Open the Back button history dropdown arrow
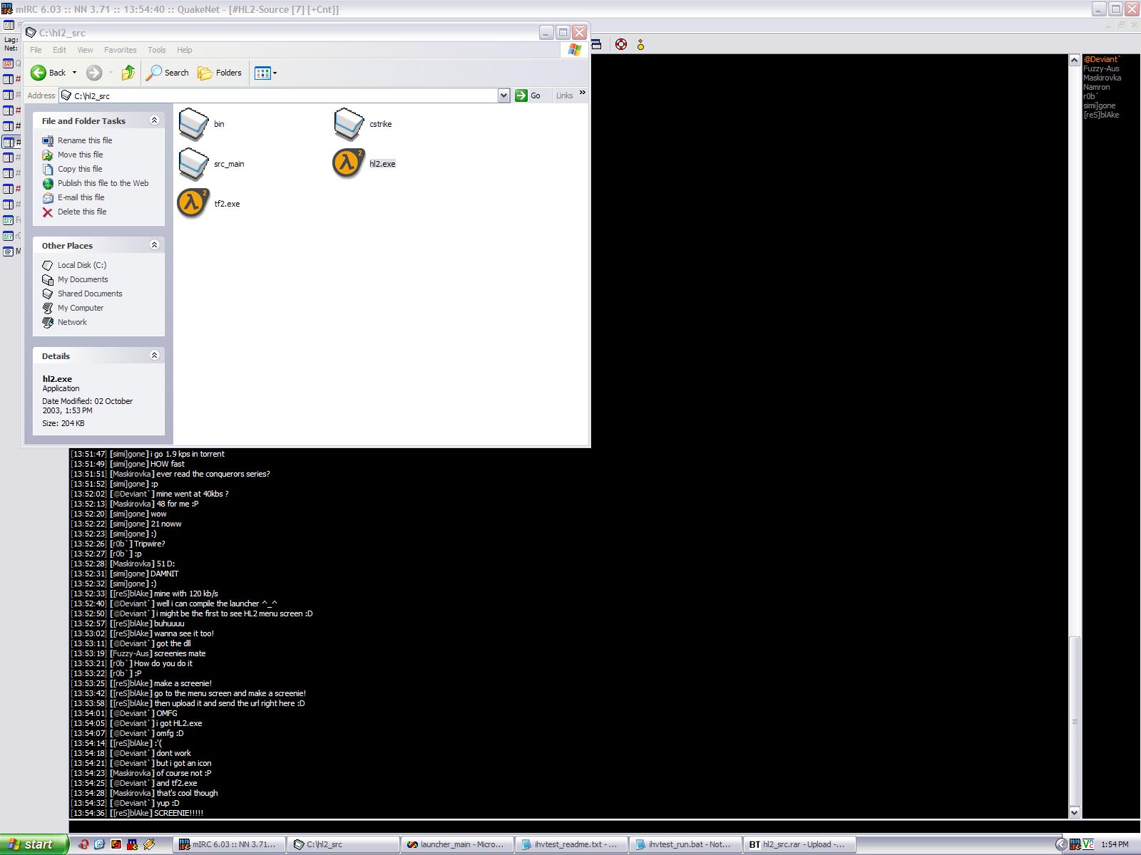The height and width of the screenshot is (855, 1141). [x=74, y=73]
